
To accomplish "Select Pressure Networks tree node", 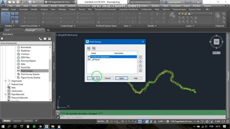I will tap(19, 98).
